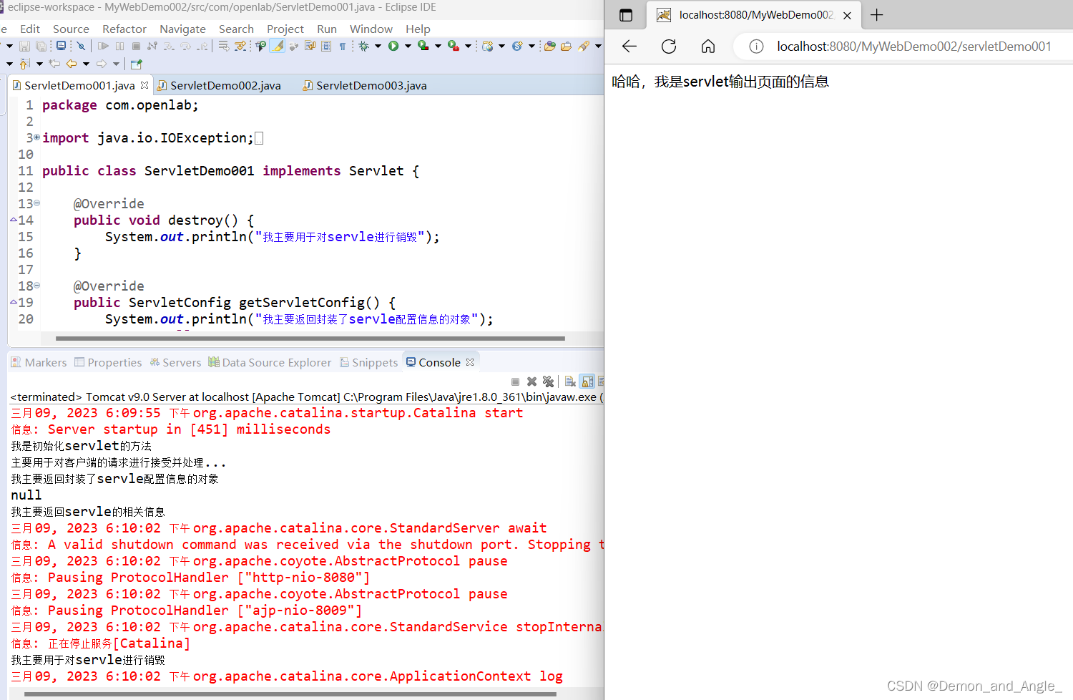
Task: Open the Run dropdown arrow
Action: (408, 46)
